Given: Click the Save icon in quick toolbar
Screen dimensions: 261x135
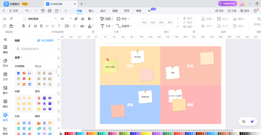Looking at the screenshot, I should pos(43,11).
